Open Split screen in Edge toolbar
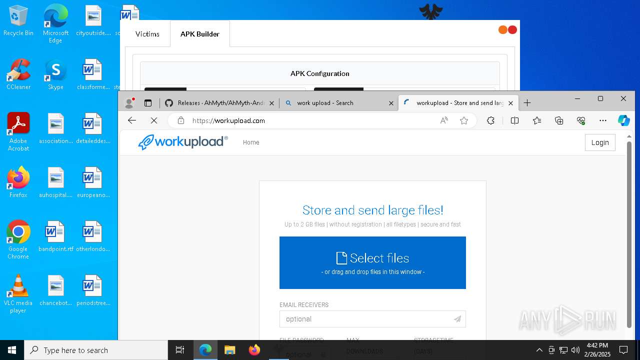 [x=514, y=120]
